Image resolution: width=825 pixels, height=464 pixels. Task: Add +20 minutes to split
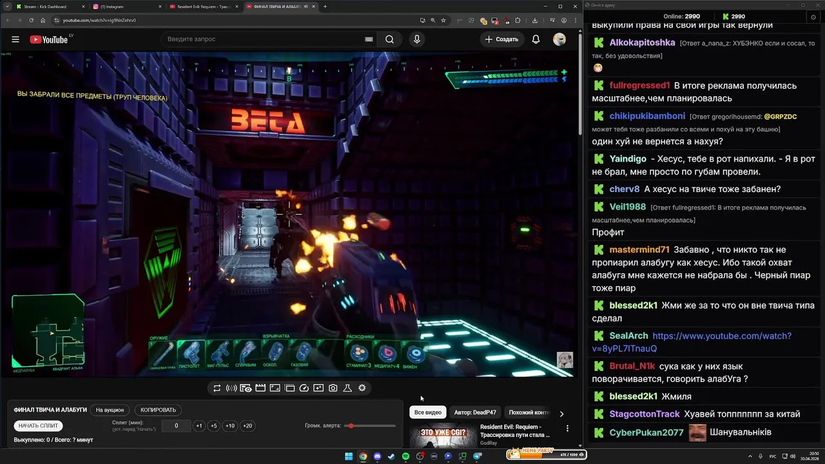[x=247, y=426]
